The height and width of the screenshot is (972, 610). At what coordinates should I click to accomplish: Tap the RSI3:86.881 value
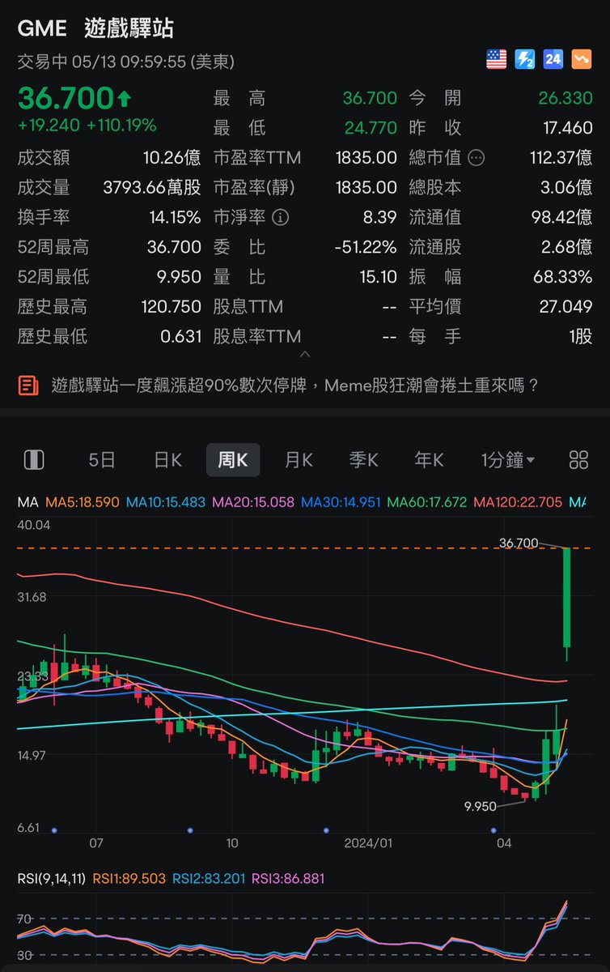(289, 878)
